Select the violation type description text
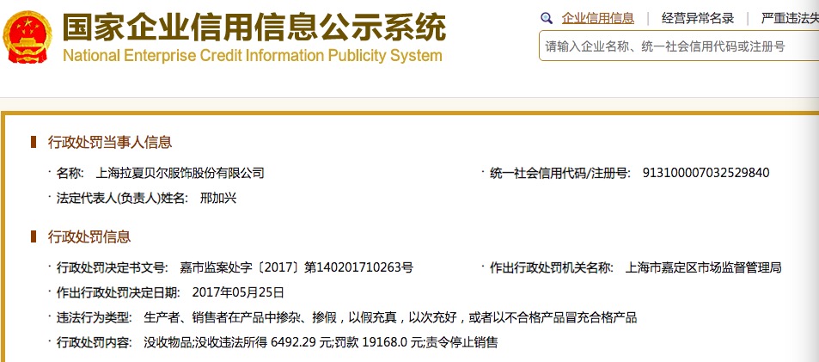819x362 pixels. click(x=390, y=317)
